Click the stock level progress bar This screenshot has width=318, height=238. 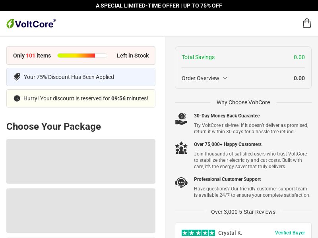82,56
